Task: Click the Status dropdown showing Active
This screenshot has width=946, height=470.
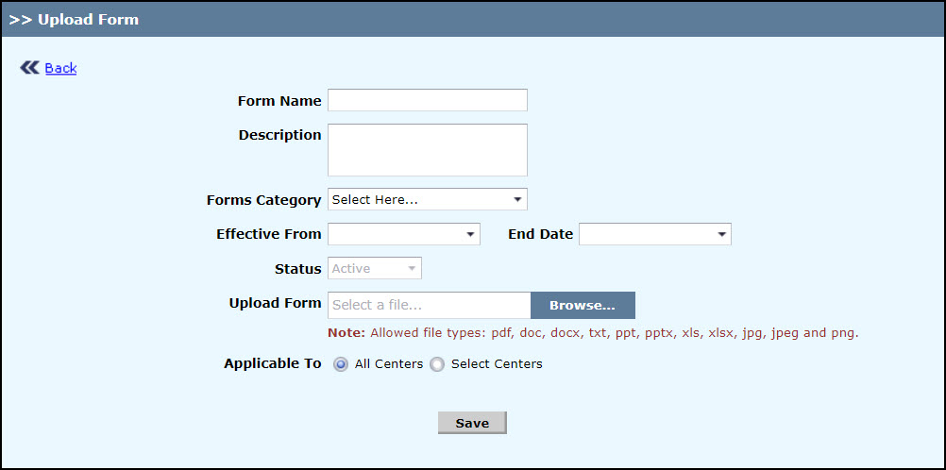Action: (374, 269)
